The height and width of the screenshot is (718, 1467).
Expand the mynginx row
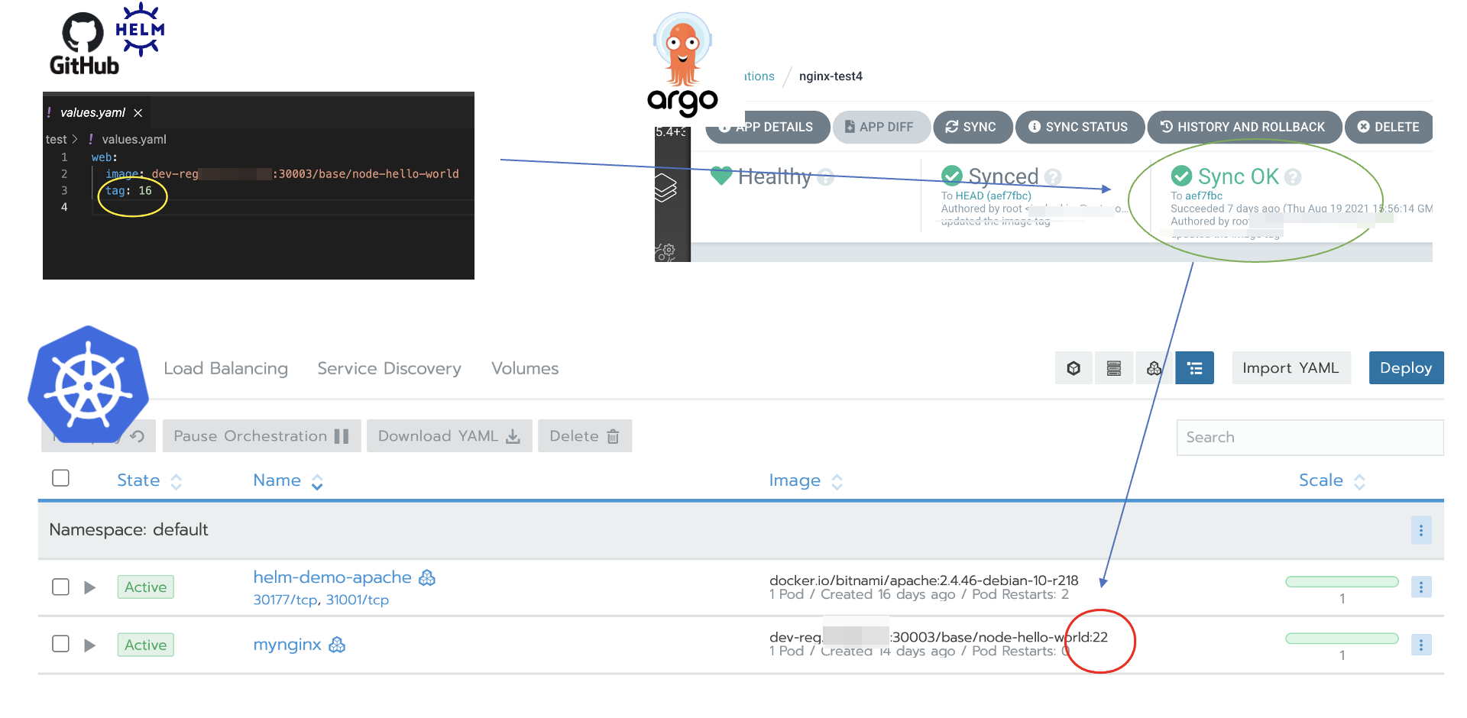click(89, 645)
